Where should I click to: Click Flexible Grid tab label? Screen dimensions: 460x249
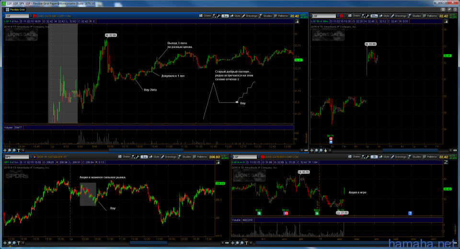(17, 10)
